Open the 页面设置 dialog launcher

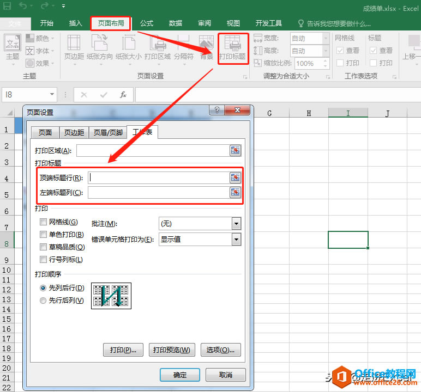(245, 77)
